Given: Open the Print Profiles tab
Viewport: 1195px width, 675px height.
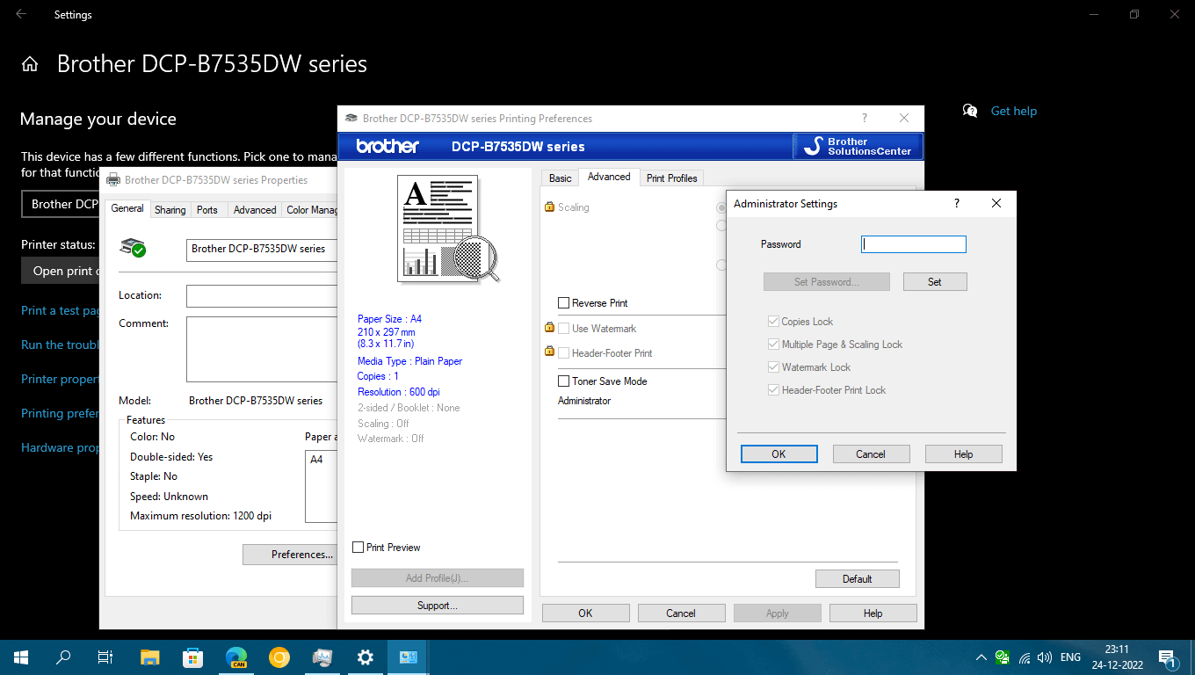Looking at the screenshot, I should [x=672, y=178].
